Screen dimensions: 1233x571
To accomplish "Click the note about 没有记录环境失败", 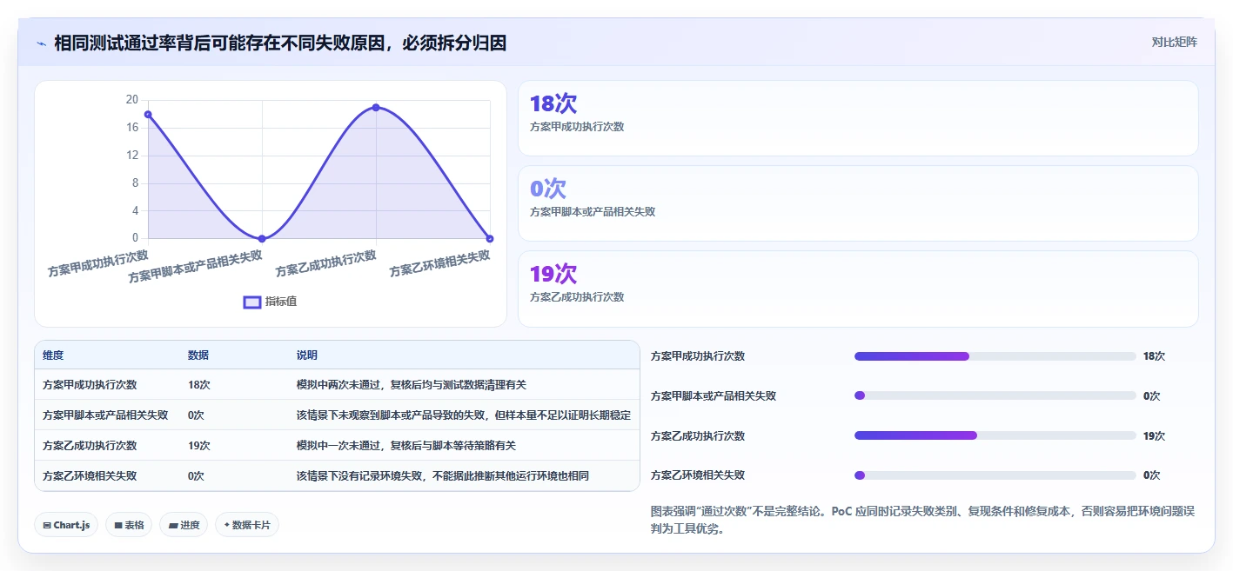I will [443, 475].
